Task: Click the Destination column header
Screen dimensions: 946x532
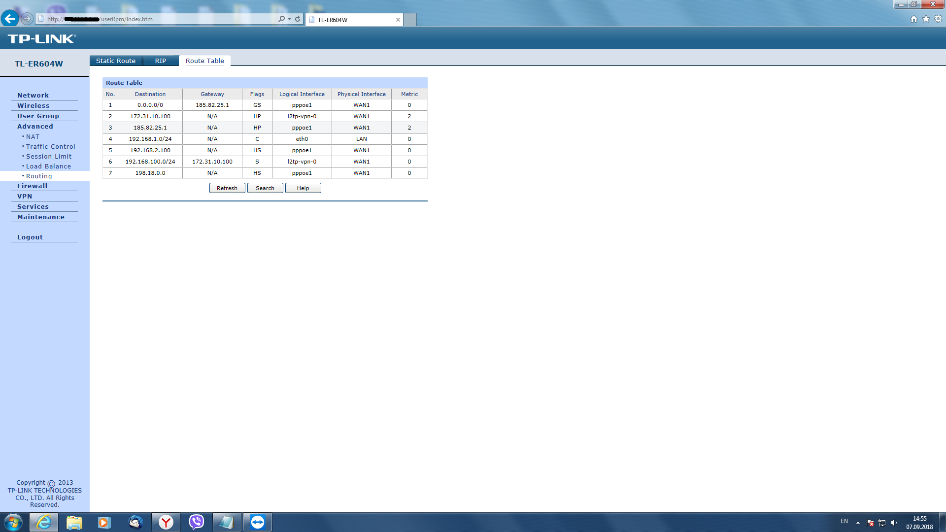Action: point(150,94)
